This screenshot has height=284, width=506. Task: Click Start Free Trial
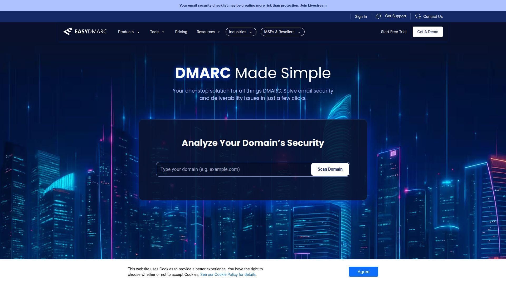(393, 32)
